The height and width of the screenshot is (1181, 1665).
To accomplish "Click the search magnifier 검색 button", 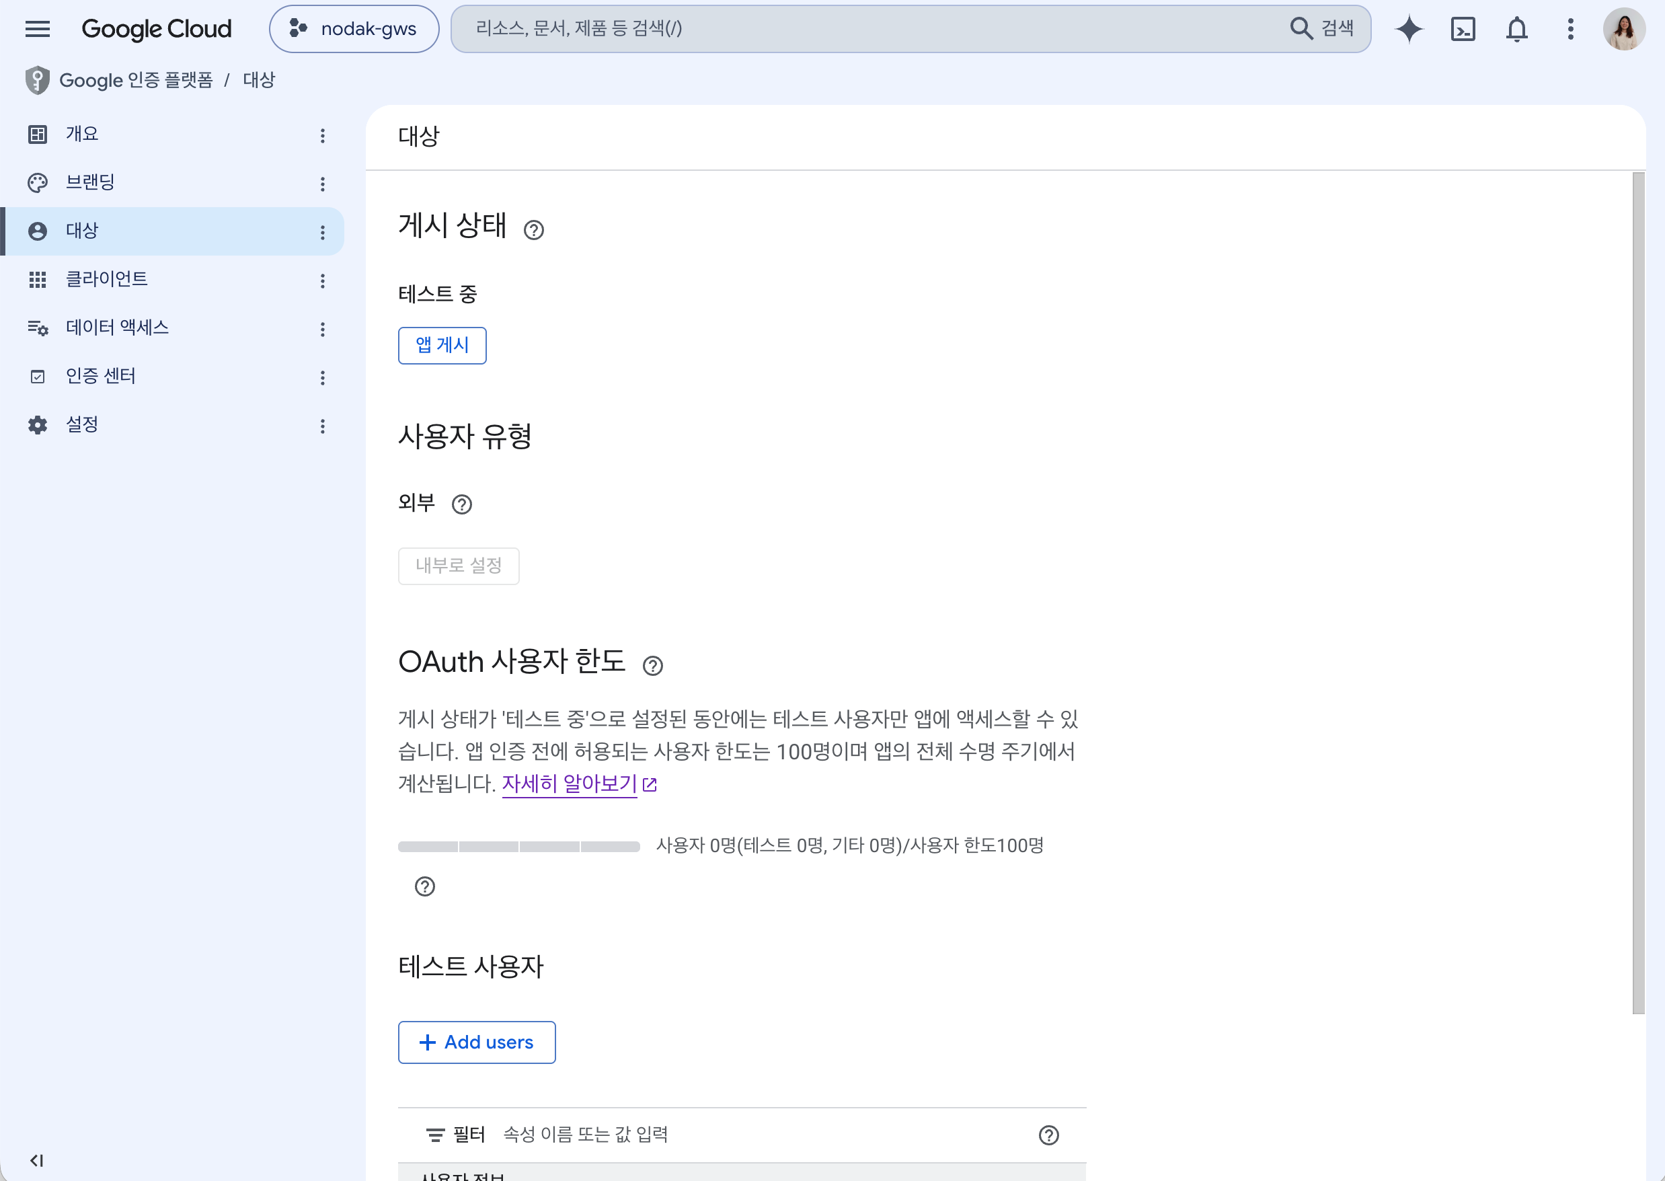I will 1321,28.
